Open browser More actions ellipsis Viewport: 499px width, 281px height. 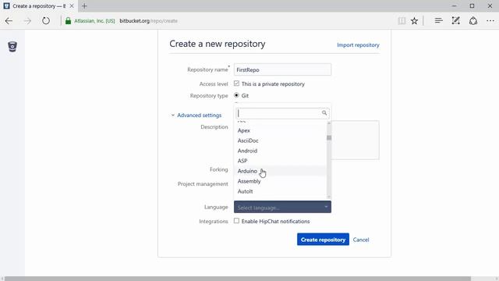point(490,21)
